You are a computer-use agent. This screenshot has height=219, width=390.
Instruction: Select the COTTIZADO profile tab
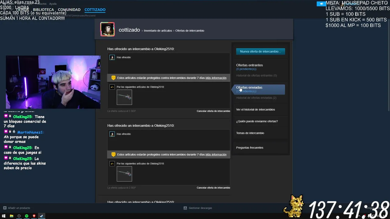[x=95, y=10]
